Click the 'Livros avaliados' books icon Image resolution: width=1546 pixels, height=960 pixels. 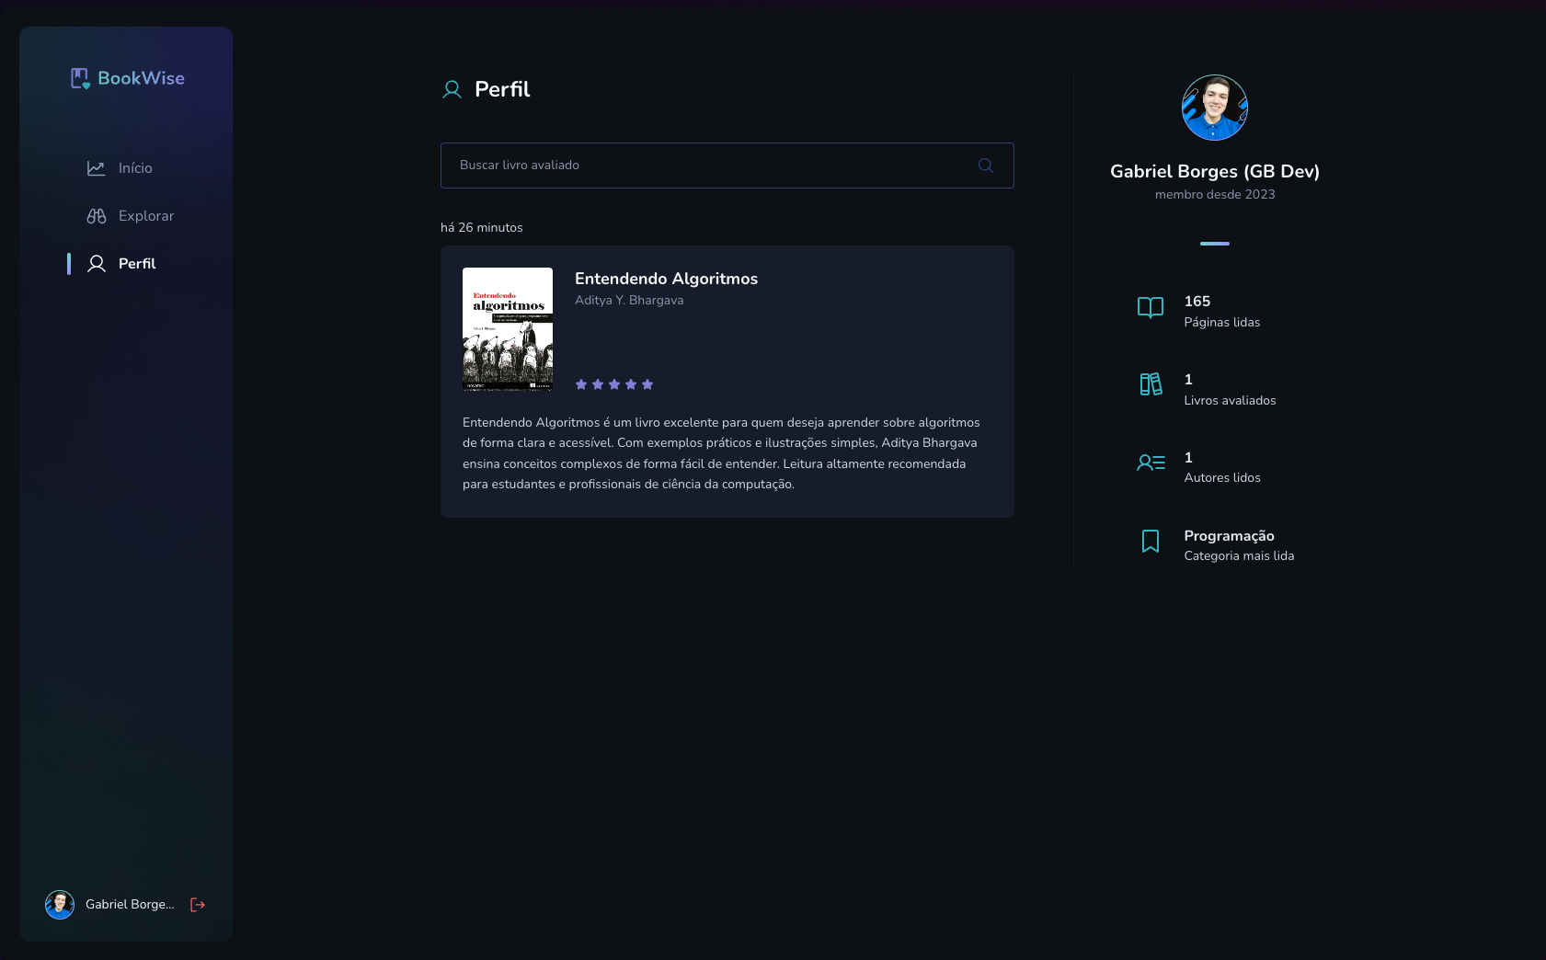[x=1150, y=385]
